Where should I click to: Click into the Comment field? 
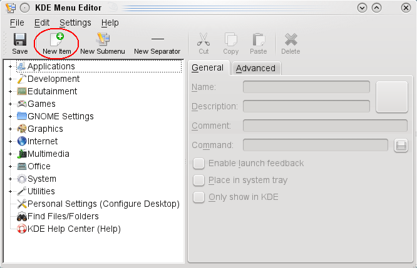325,126
